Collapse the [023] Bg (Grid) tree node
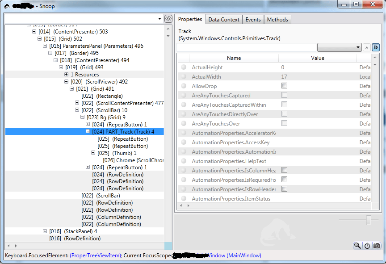 [x=82, y=117]
